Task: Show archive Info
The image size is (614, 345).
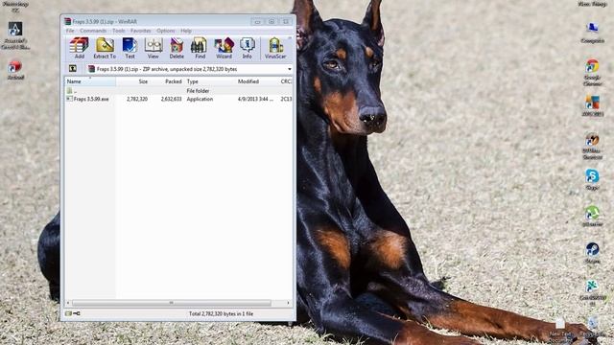Action: (248, 48)
